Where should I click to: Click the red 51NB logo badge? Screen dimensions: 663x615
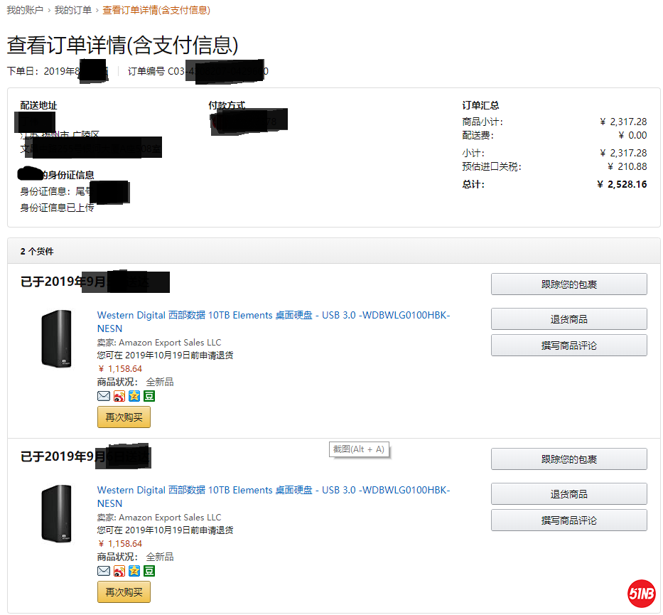[x=641, y=594]
